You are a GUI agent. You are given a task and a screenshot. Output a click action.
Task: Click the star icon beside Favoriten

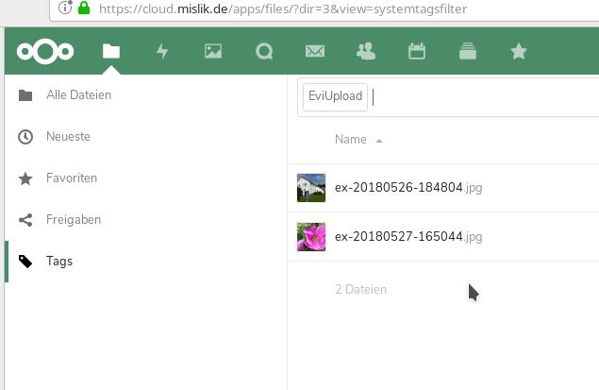click(x=25, y=178)
